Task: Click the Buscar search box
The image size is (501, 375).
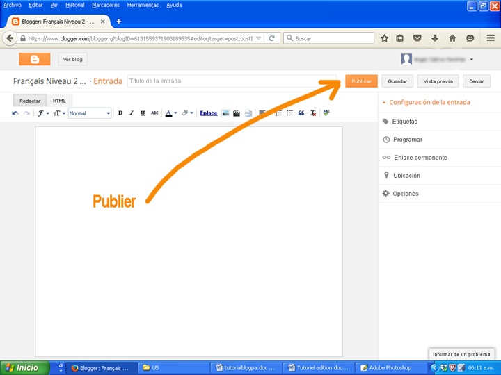Action: point(328,38)
